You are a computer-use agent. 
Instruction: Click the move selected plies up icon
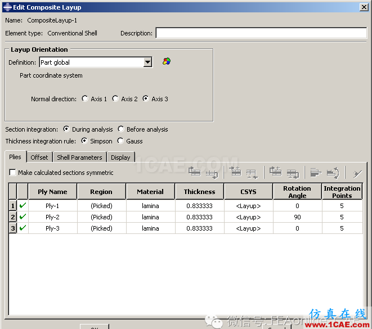(194, 172)
